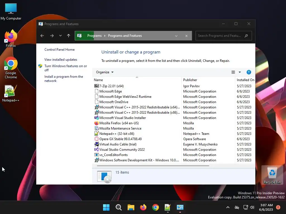Image resolution: width=286 pixels, height=214 pixels.
Task: Click the search magnifier in search box
Action: pyautogui.click(x=246, y=36)
